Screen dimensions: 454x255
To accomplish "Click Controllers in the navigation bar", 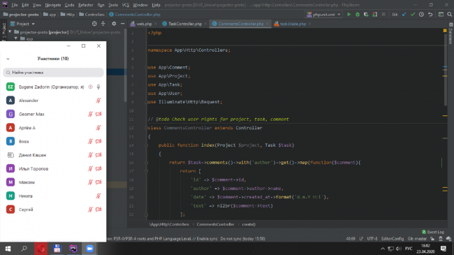I will (x=91, y=15).
